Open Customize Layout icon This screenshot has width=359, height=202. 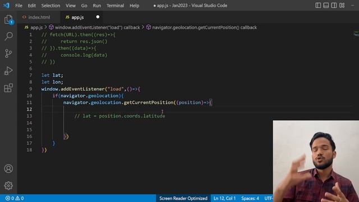[342, 5]
